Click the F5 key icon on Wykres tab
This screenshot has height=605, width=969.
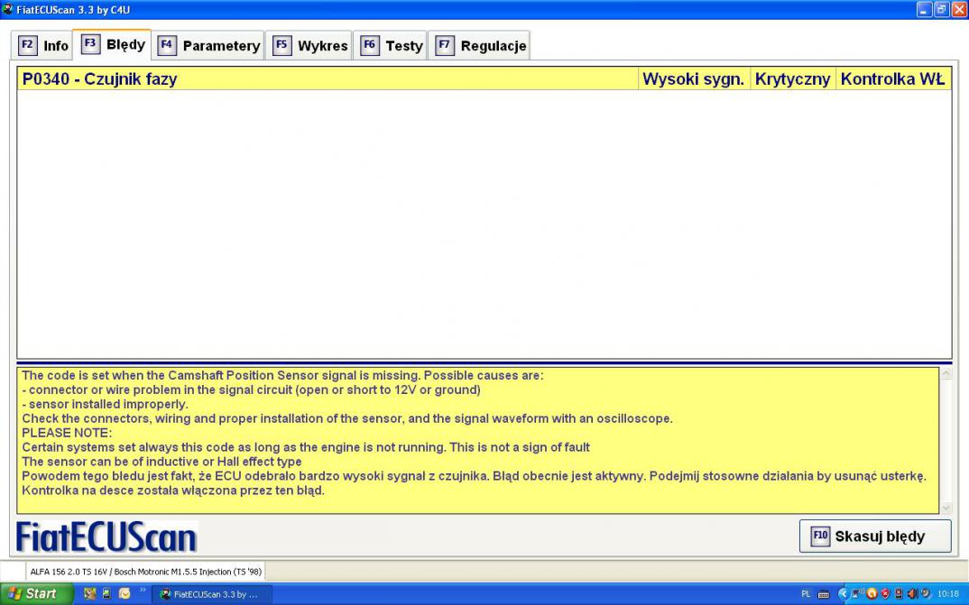(281, 45)
